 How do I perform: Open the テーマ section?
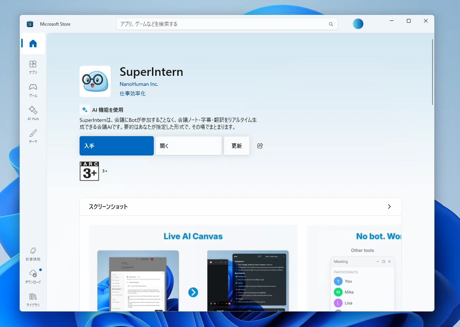point(33,136)
